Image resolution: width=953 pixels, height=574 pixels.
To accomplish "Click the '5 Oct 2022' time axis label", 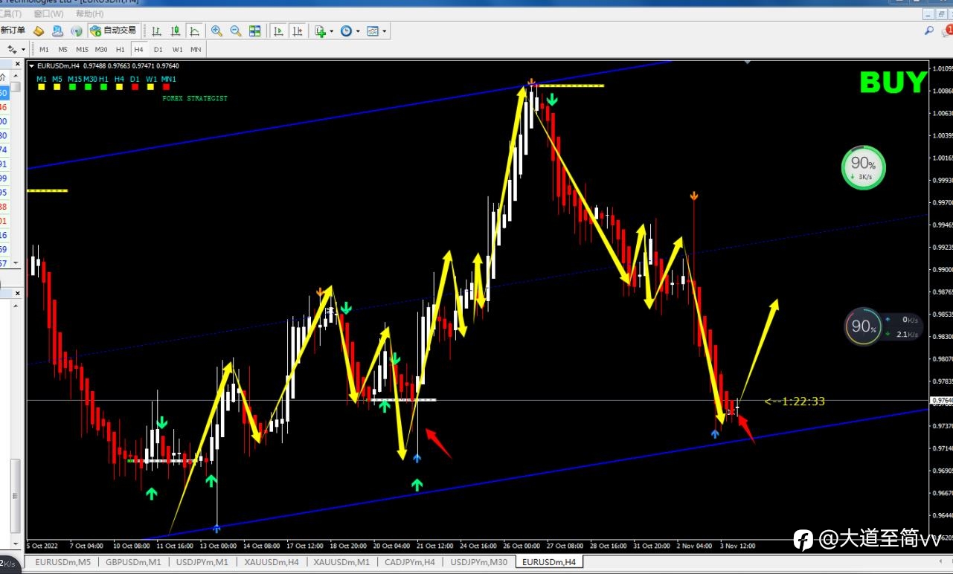I will (42, 545).
